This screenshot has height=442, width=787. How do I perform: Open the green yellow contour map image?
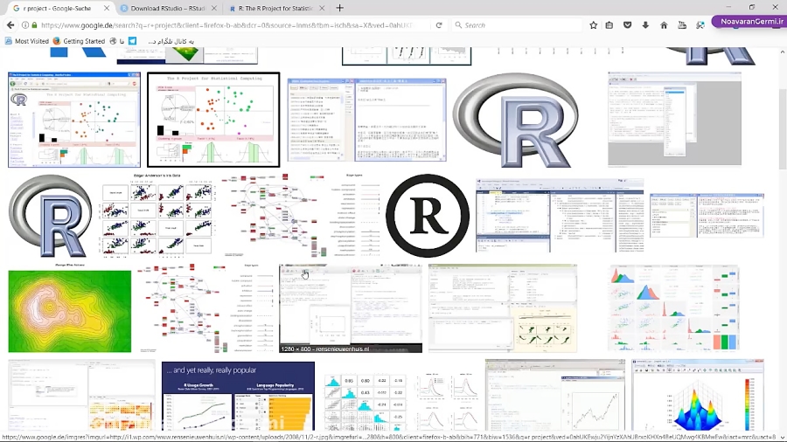70,311
